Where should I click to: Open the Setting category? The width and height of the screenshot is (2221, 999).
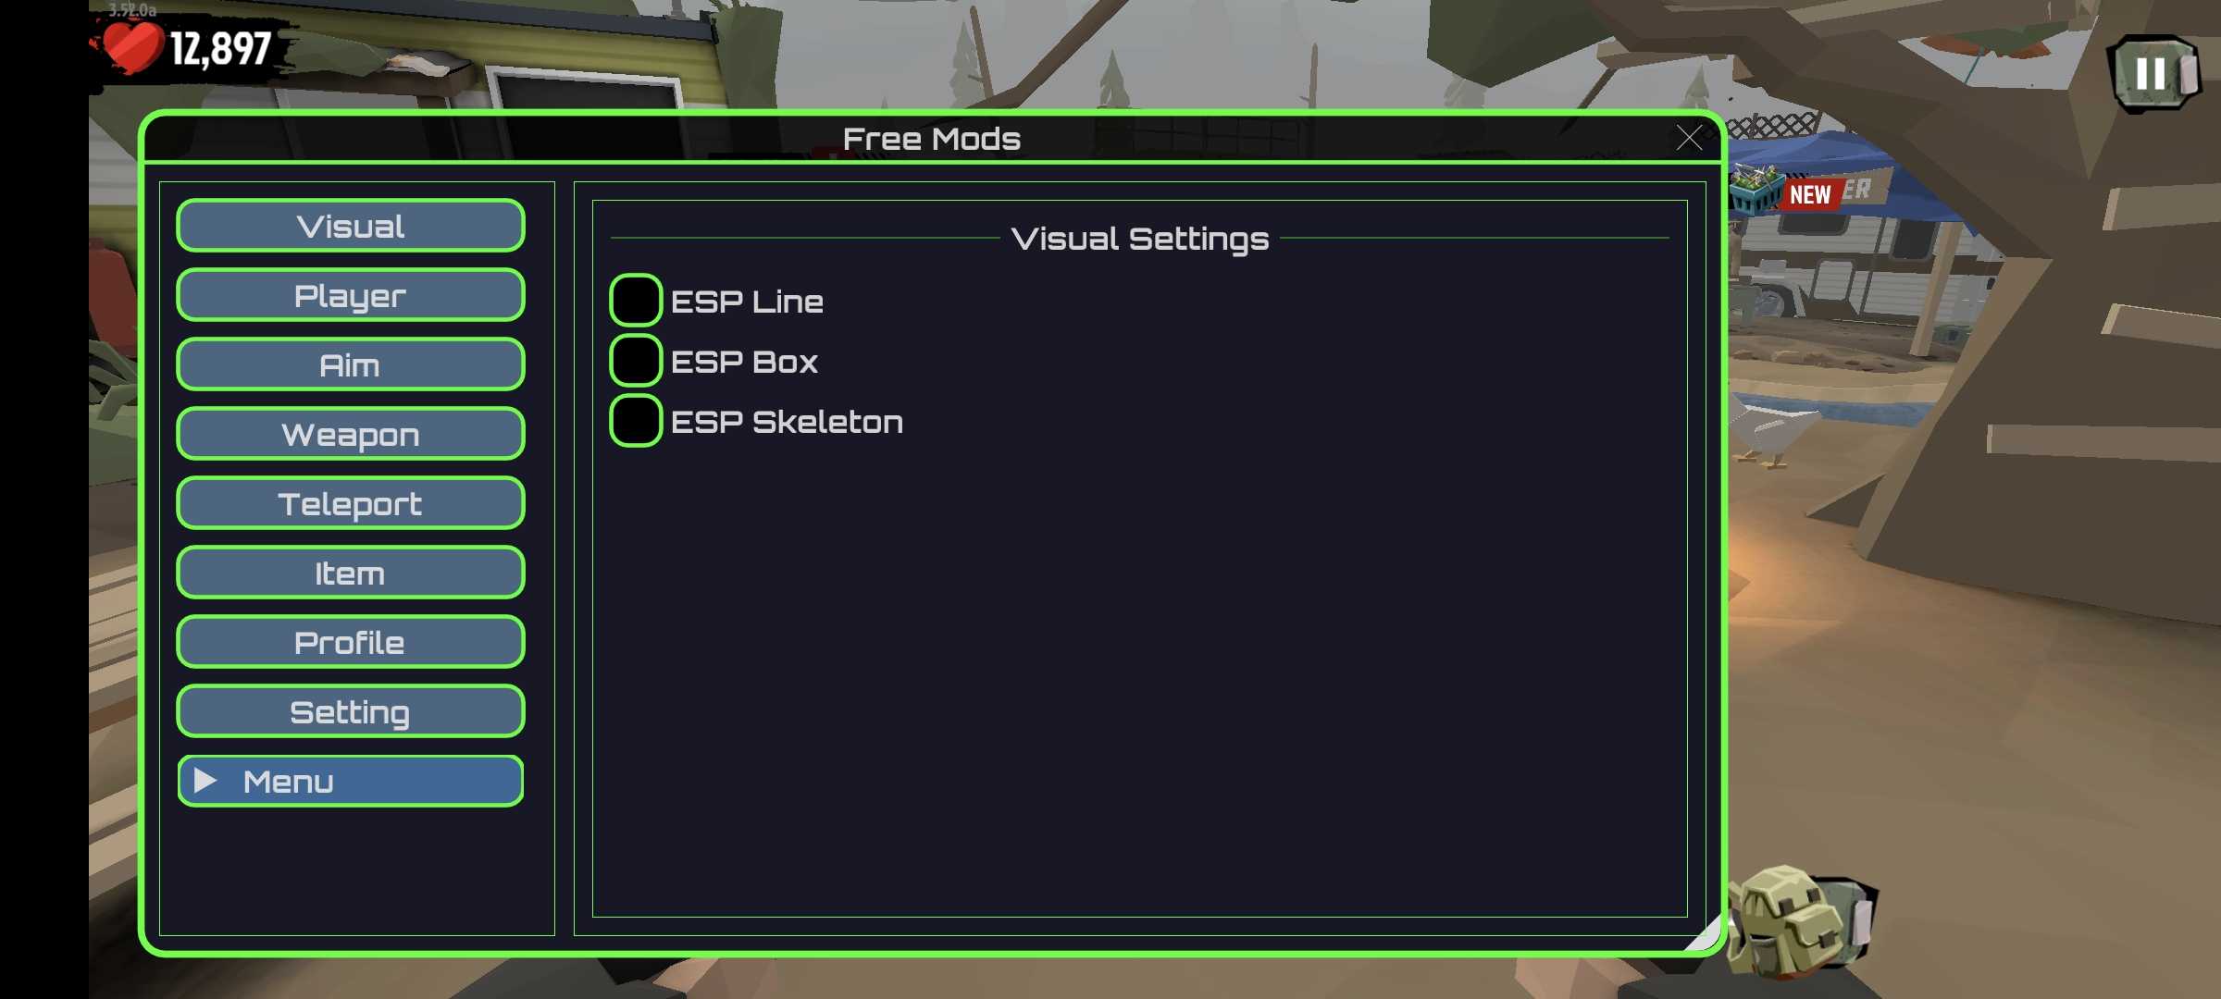[x=351, y=711]
